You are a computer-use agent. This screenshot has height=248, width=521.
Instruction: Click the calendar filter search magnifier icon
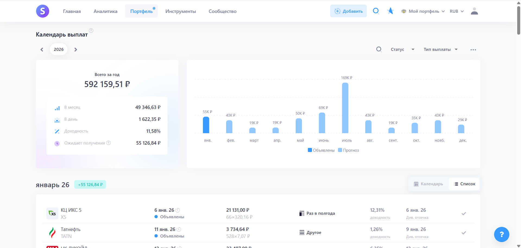tap(379, 49)
